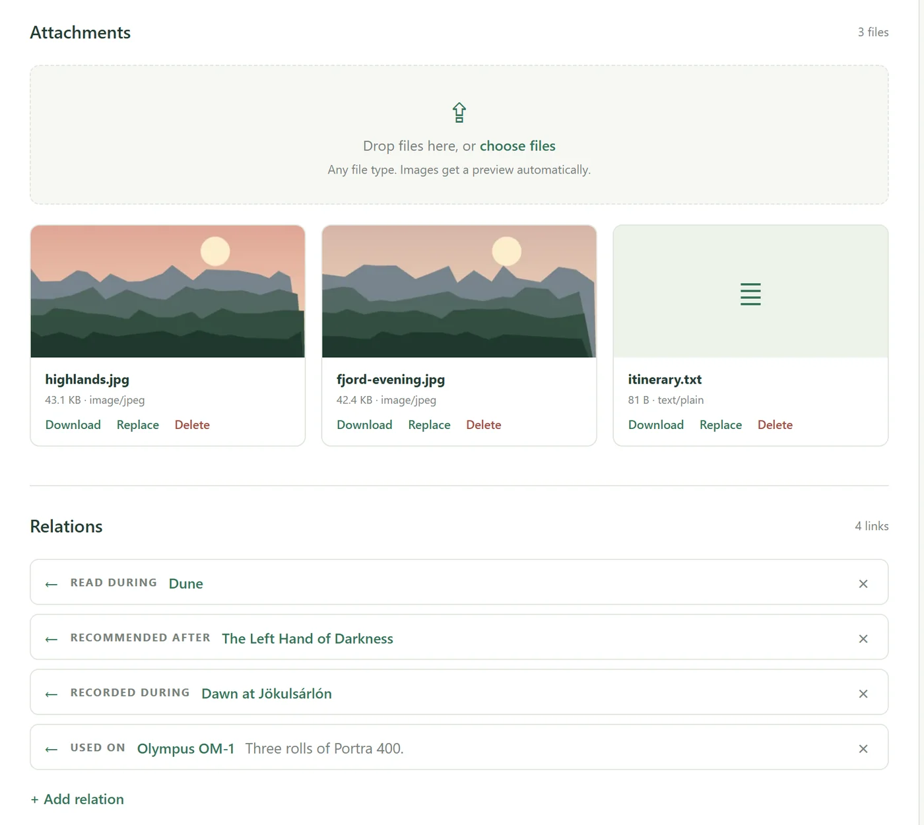The height and width of the screenshot is (825, 924).
Task: Open the fjord-evening.jpg image preview
Action: point(459,292)
